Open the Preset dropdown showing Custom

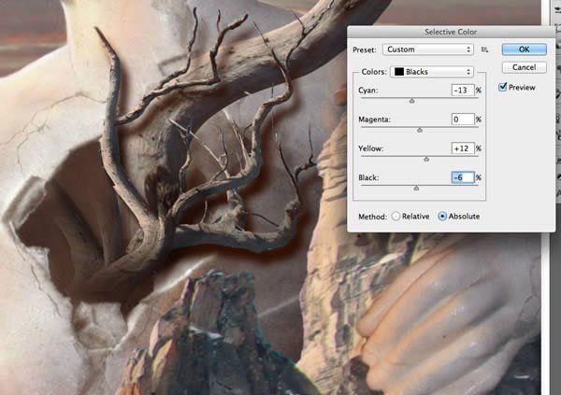(428, 49)
